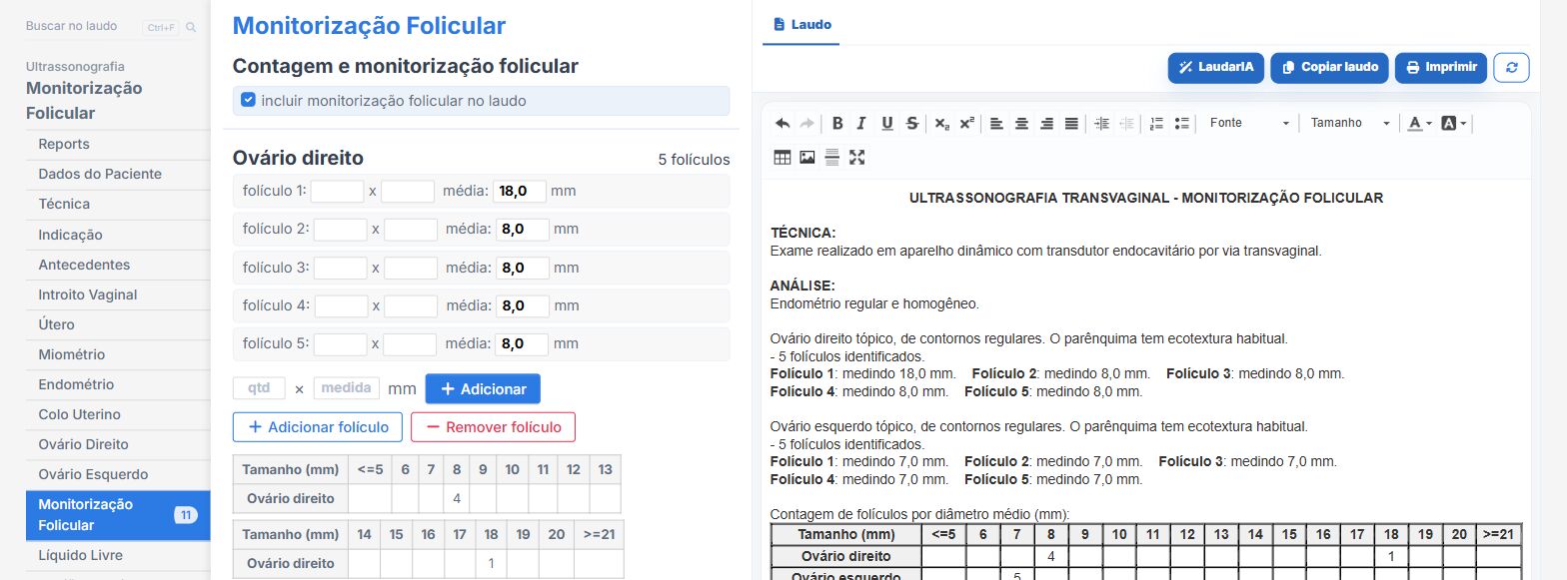The width and height of the screenshot is (1567, 580).
Task: Insert table into report
Action: 783,157
